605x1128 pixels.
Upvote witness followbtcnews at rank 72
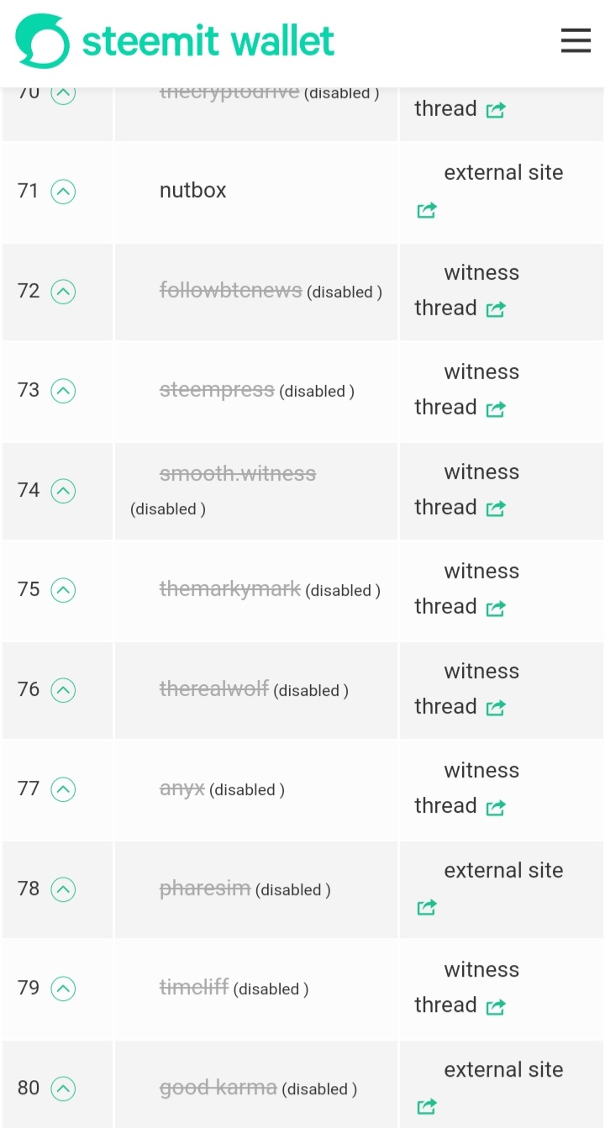tap(63, 292)
